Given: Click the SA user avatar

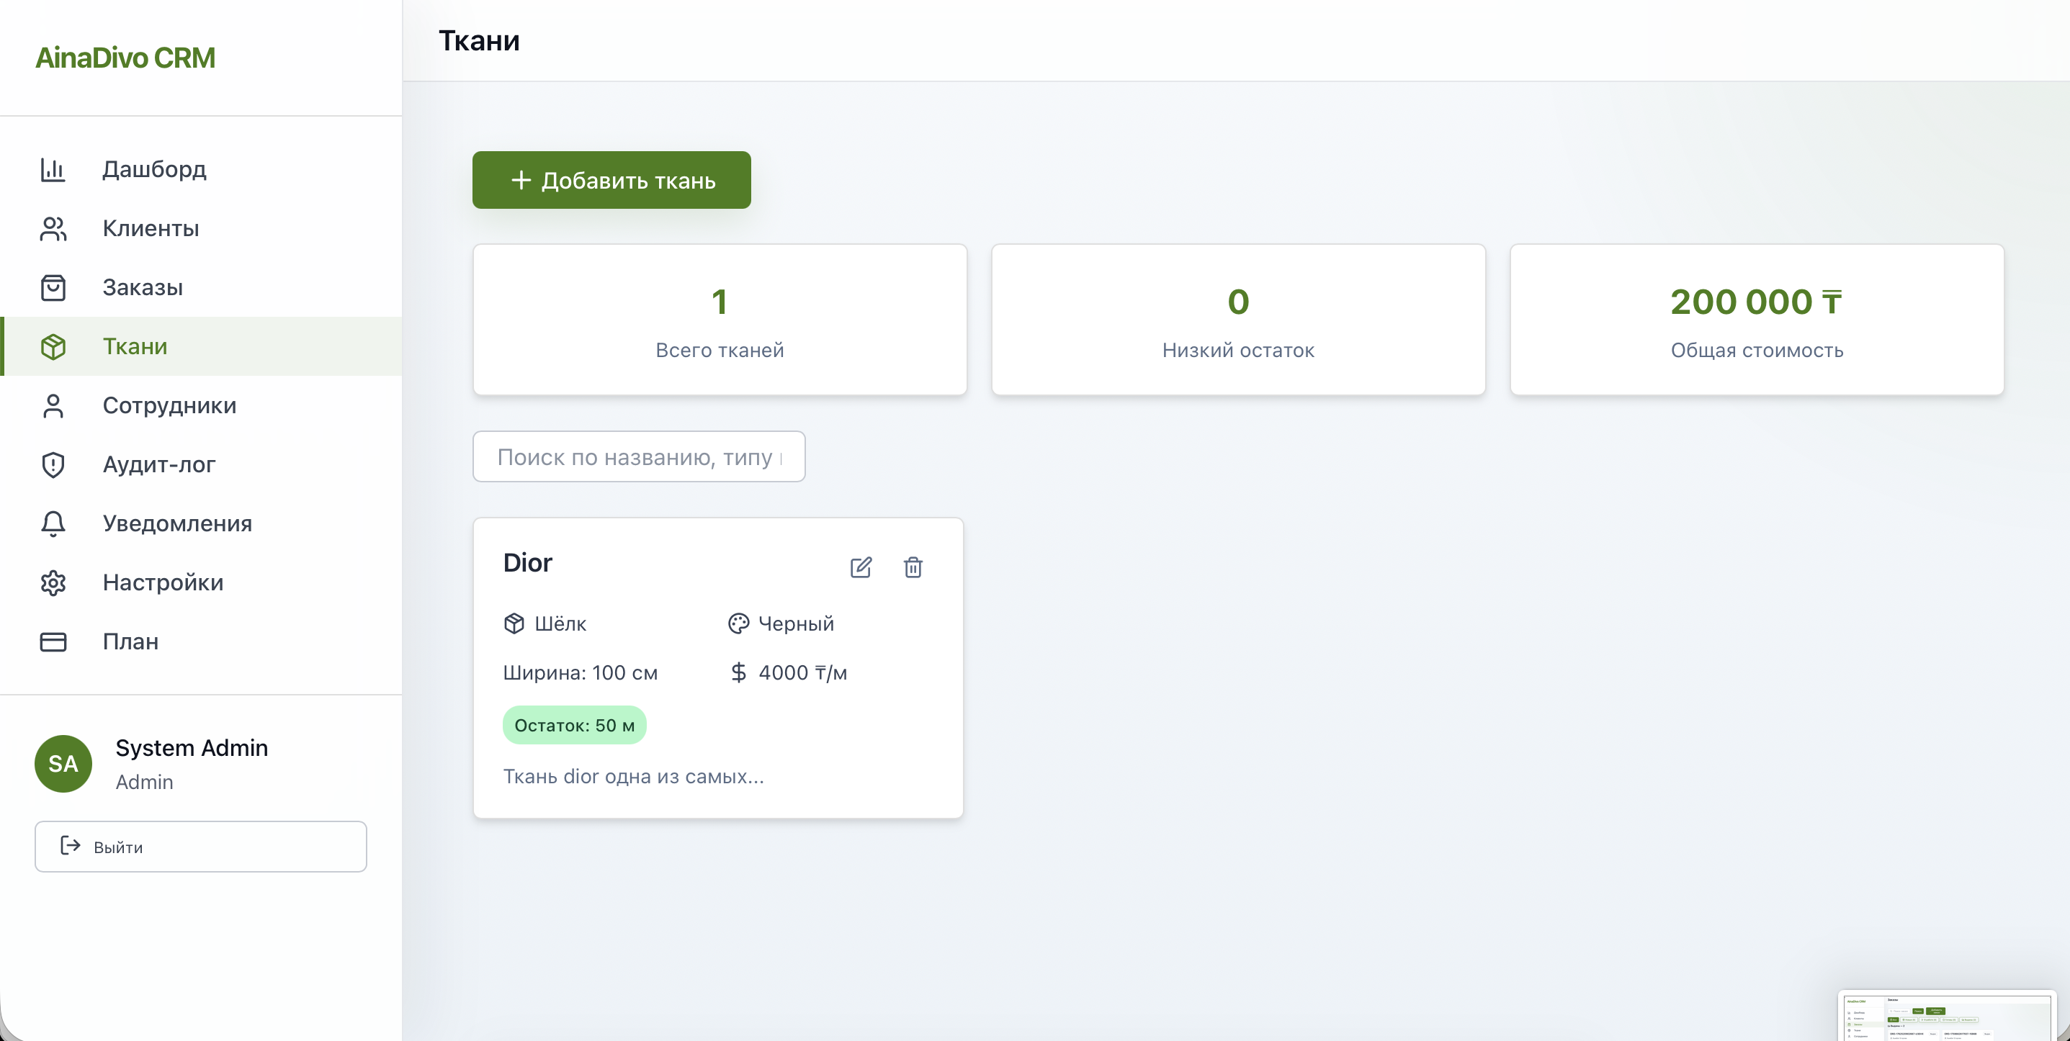Looking at the screenshot, I should pyautogui.click(x=63, y=763).
